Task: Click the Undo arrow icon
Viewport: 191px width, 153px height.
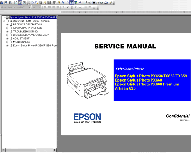Action: coord(67,3)
